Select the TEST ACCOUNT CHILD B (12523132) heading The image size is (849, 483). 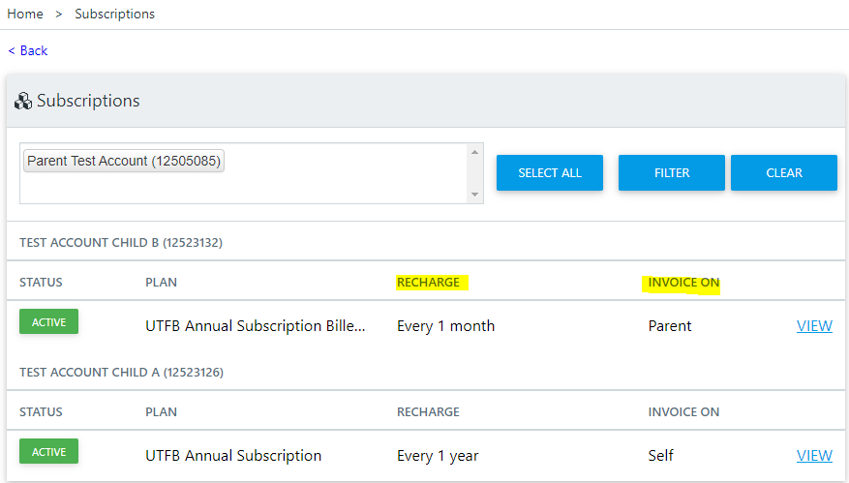pyautogui.click(x=121, y=243)
